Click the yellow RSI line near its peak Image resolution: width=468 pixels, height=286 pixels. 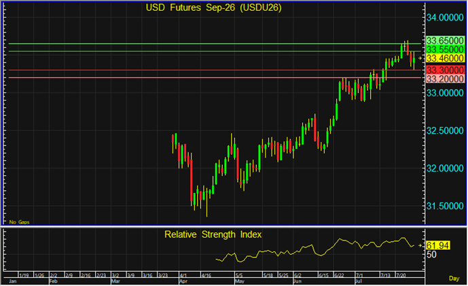(x=403, y=238)
